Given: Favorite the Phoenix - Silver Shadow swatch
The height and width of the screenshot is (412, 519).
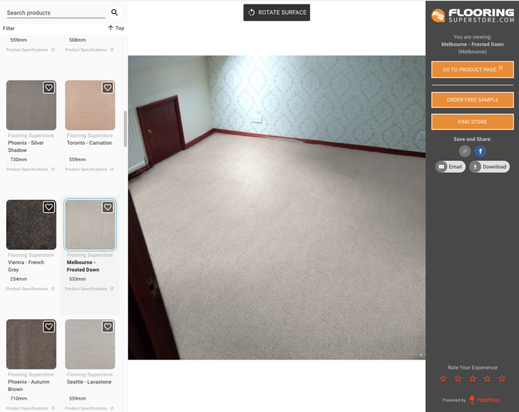Looking at the screenshot, I should click(x=49, y=88).
